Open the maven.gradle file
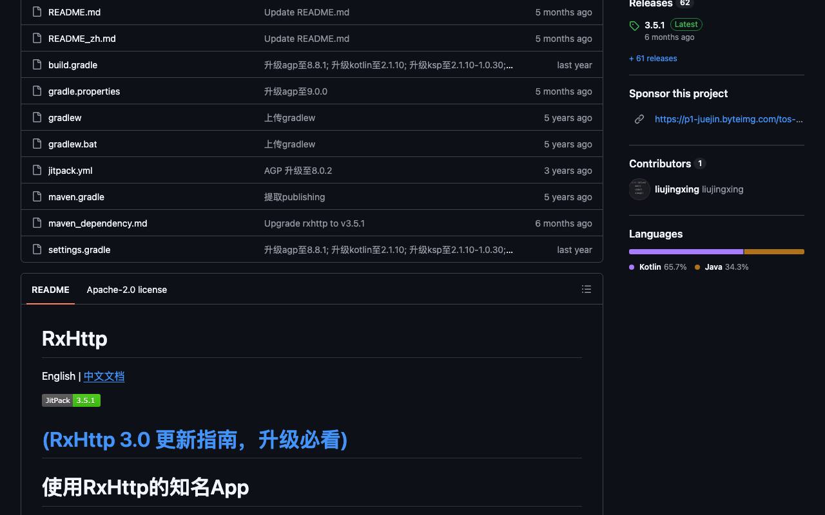Viewport: 825px width, 515px height. coord(76,197)
